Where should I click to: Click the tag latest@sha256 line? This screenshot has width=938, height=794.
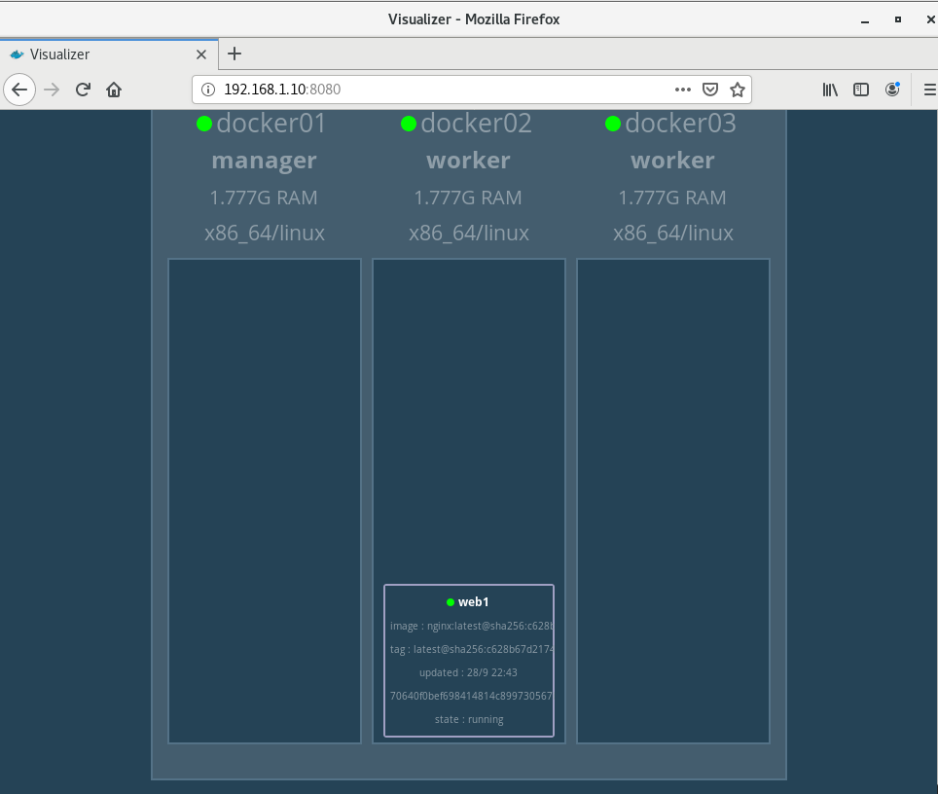pos(471,649)
